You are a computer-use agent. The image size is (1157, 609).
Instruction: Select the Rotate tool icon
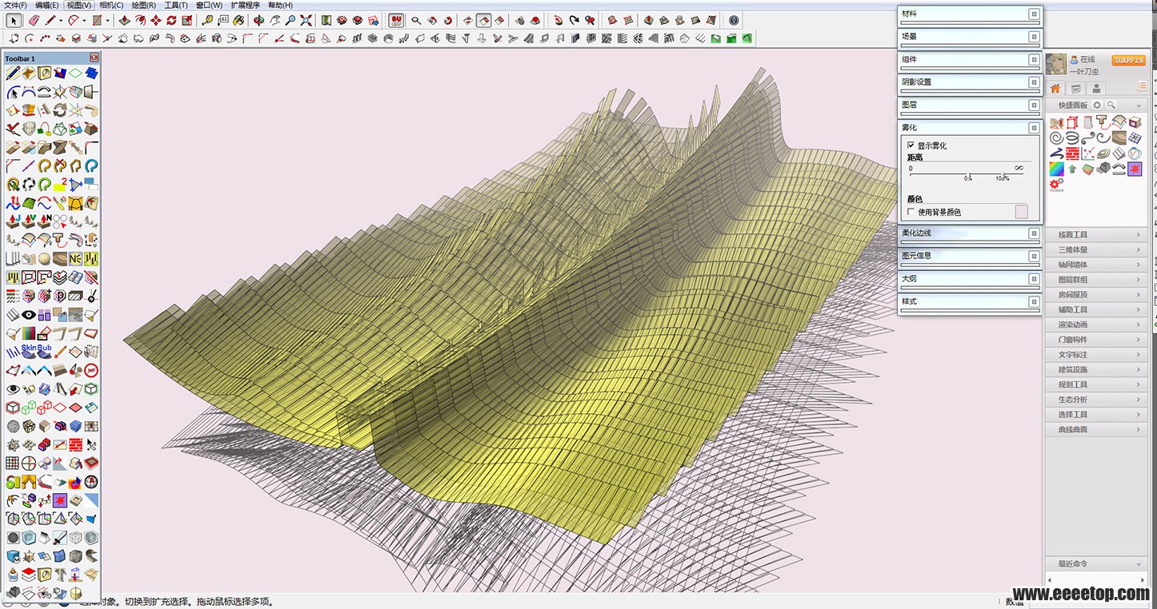pos(171,21)
